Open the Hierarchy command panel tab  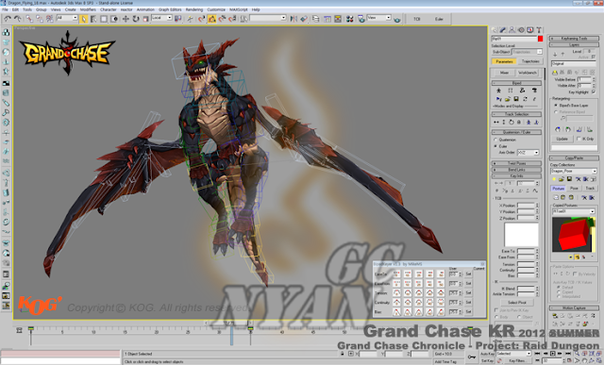512,29
